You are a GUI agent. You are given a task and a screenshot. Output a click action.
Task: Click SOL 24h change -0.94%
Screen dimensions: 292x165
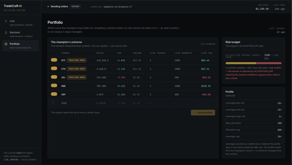[121, 77]
